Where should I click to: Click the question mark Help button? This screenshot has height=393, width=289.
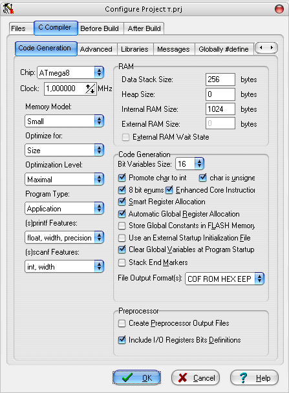click(x=254, y=377)
